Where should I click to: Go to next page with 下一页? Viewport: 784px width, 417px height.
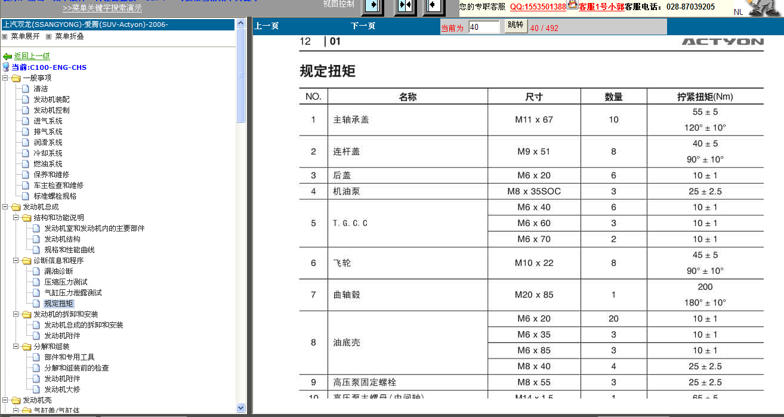(363, 26)
